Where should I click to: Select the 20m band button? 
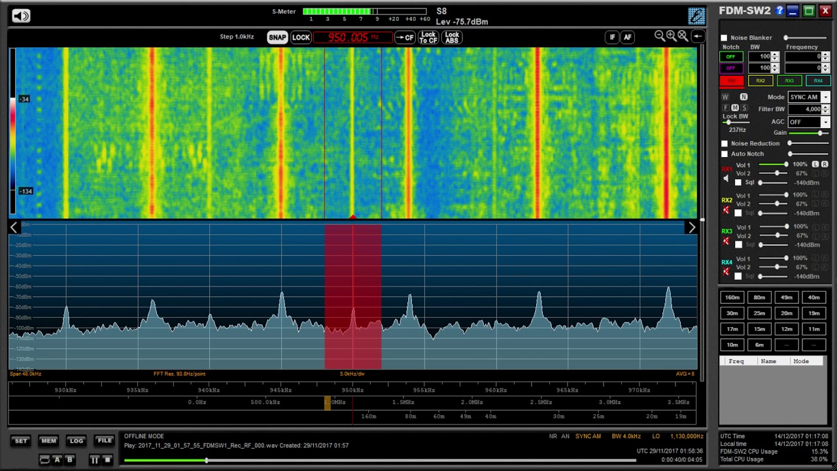tap(787, 313)
